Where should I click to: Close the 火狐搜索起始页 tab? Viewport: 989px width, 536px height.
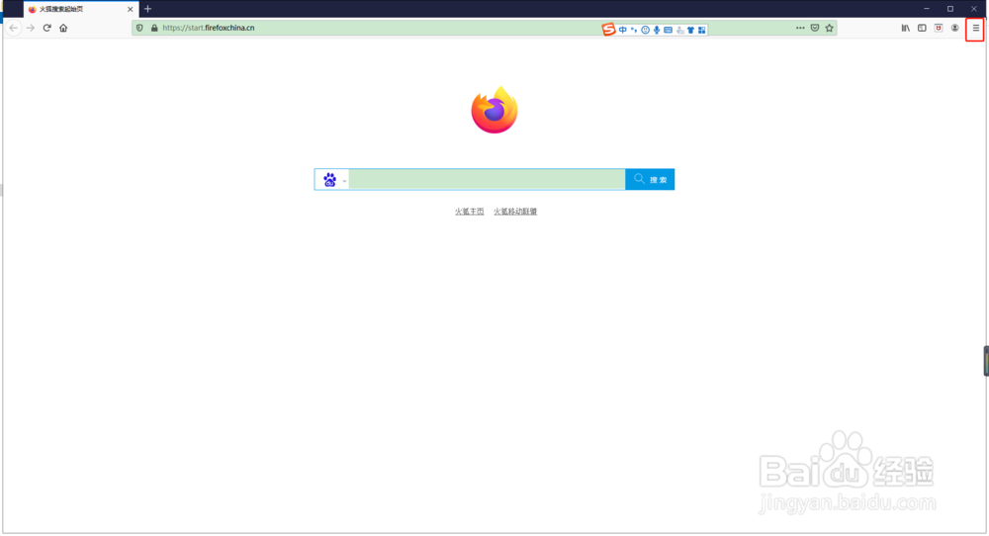[130, 10]
